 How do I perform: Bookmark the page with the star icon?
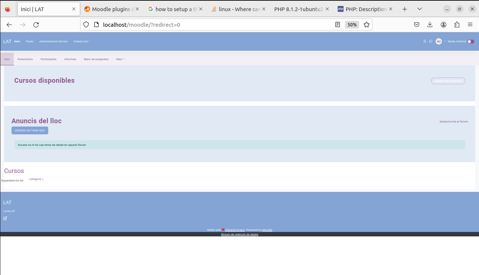pyautogui.click(x=366, y=24)
